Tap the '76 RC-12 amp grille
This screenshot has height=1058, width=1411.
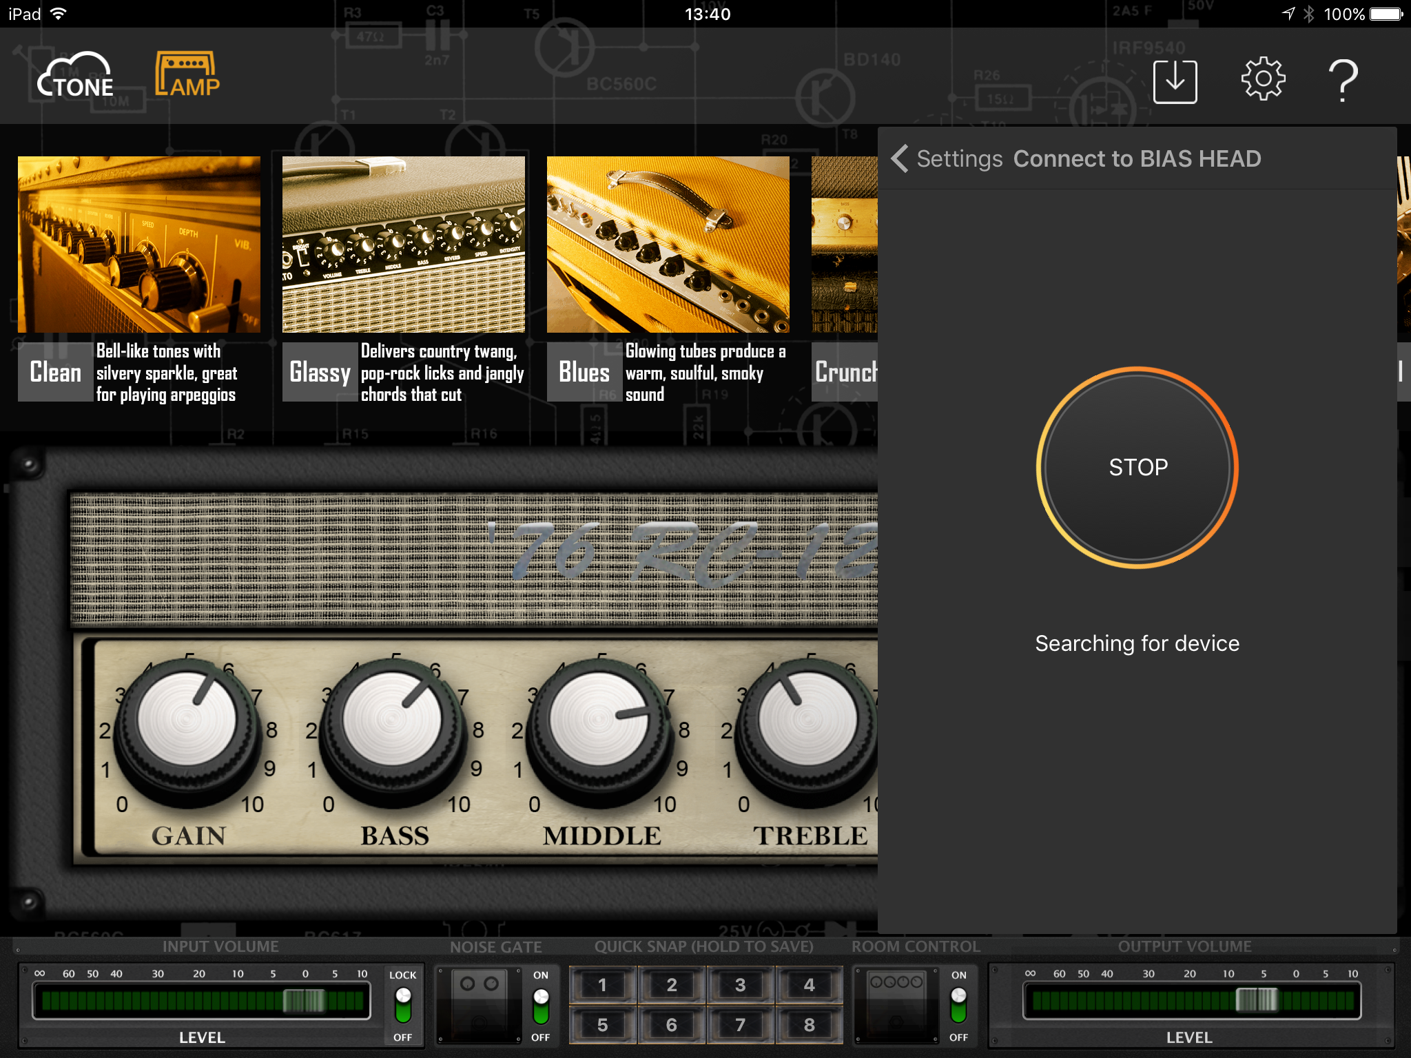tap(474, 558)
